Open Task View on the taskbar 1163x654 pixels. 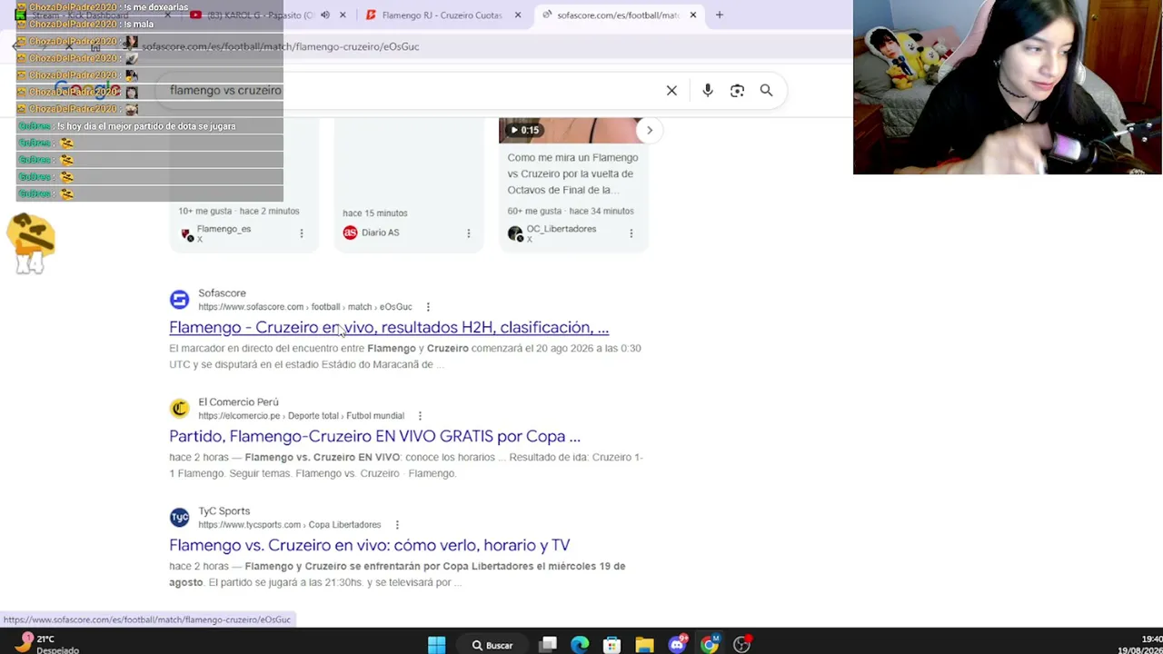(x=548, y=645)
